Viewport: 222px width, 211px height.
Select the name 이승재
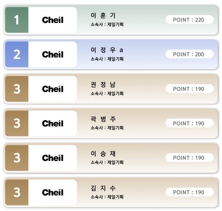(103, 154)
